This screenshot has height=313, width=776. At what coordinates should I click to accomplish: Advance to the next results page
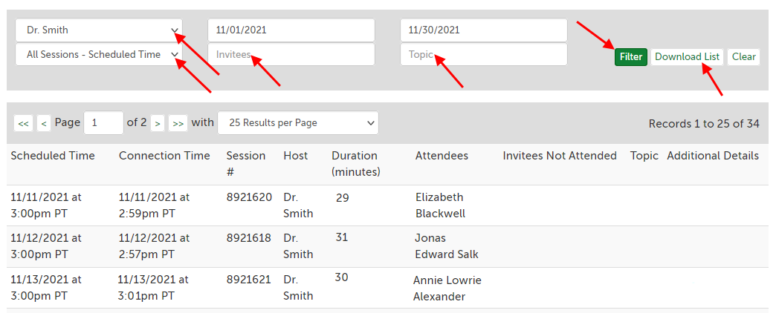coord(158,124)
